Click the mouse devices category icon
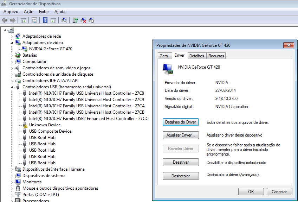 (x=18, y=188)
